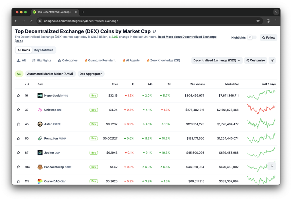
Task: Open the Quantum-Resistant category
Action: pos(100,60)
